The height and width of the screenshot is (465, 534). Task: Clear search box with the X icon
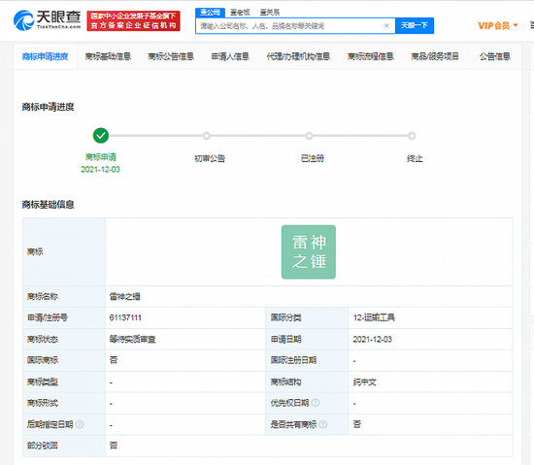[386, 25]
